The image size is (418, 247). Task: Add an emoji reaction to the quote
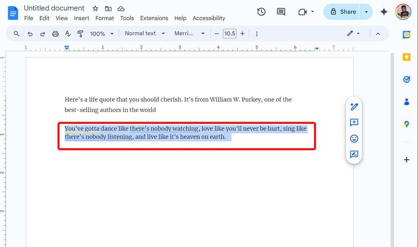pyautogui.click(x=354, y=139)
